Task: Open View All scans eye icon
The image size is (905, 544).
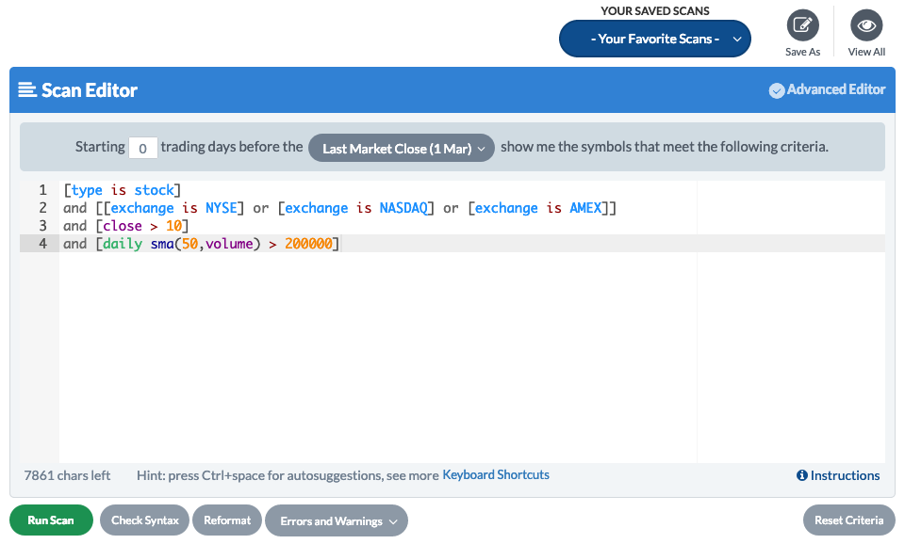Action: click(865, 24)
